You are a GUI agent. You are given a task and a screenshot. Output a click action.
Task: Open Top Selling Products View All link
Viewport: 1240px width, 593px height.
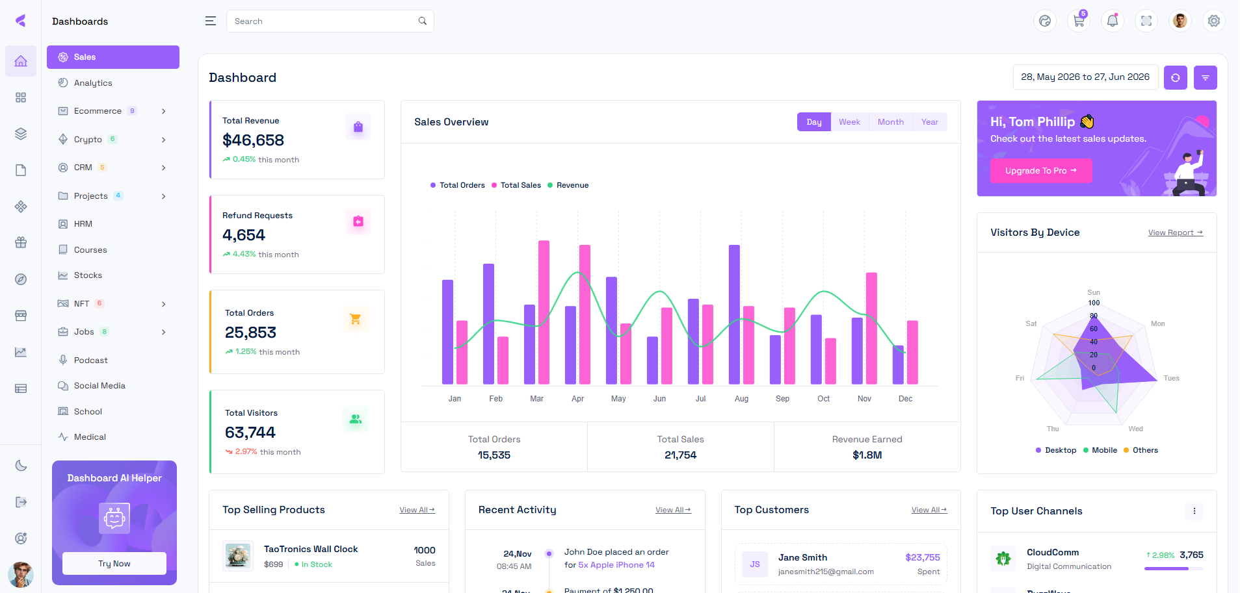point(417,510)
